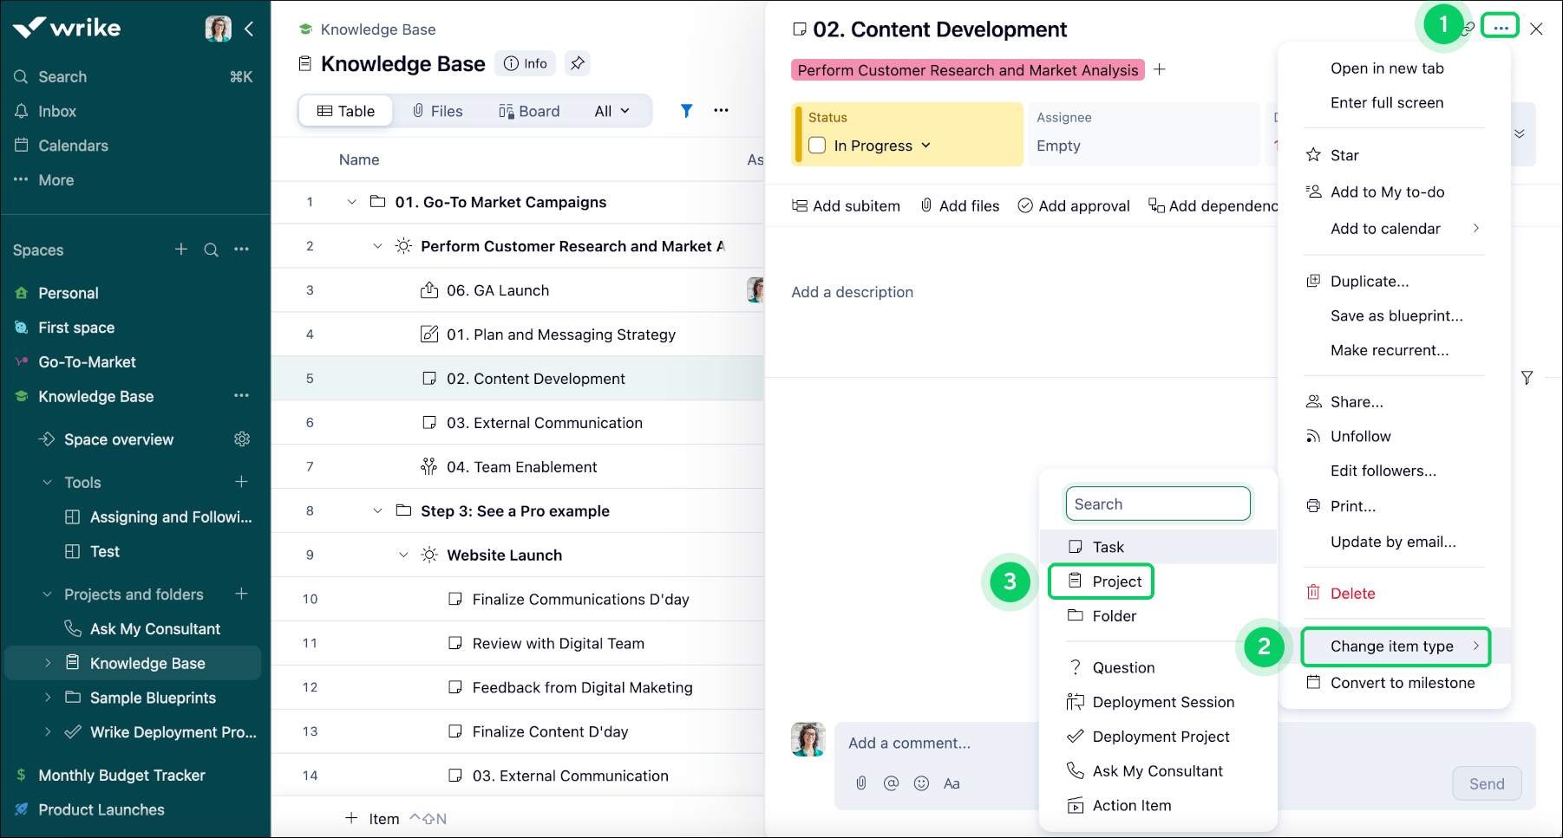The width and height of the screenshot is (1563, 838).
Task: Open Space overview settings gear
Action: [x=242, y=439]
